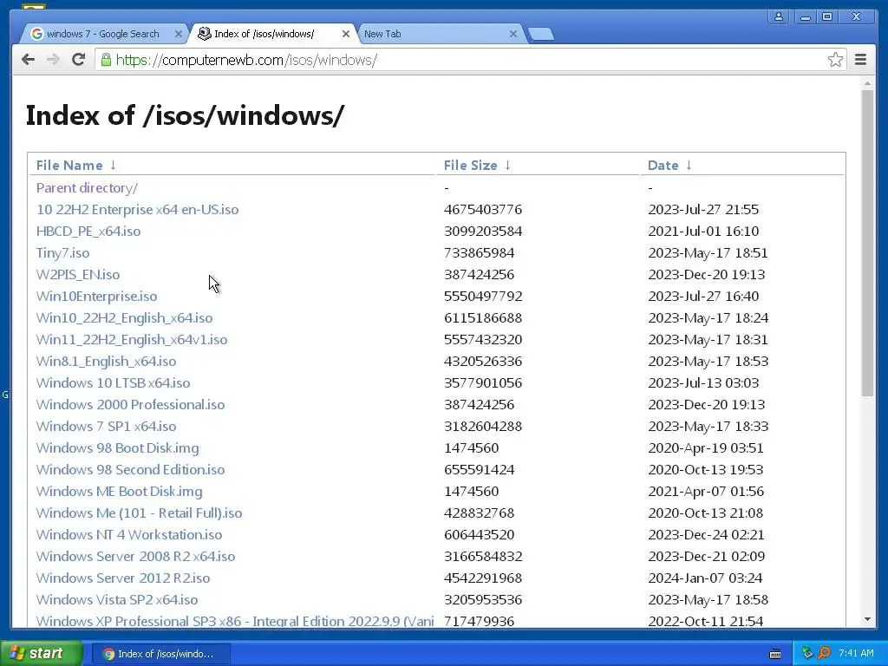This screenshot has width=888, height=666.
Task: Open the Parent directory/ link
Action: 87,188
